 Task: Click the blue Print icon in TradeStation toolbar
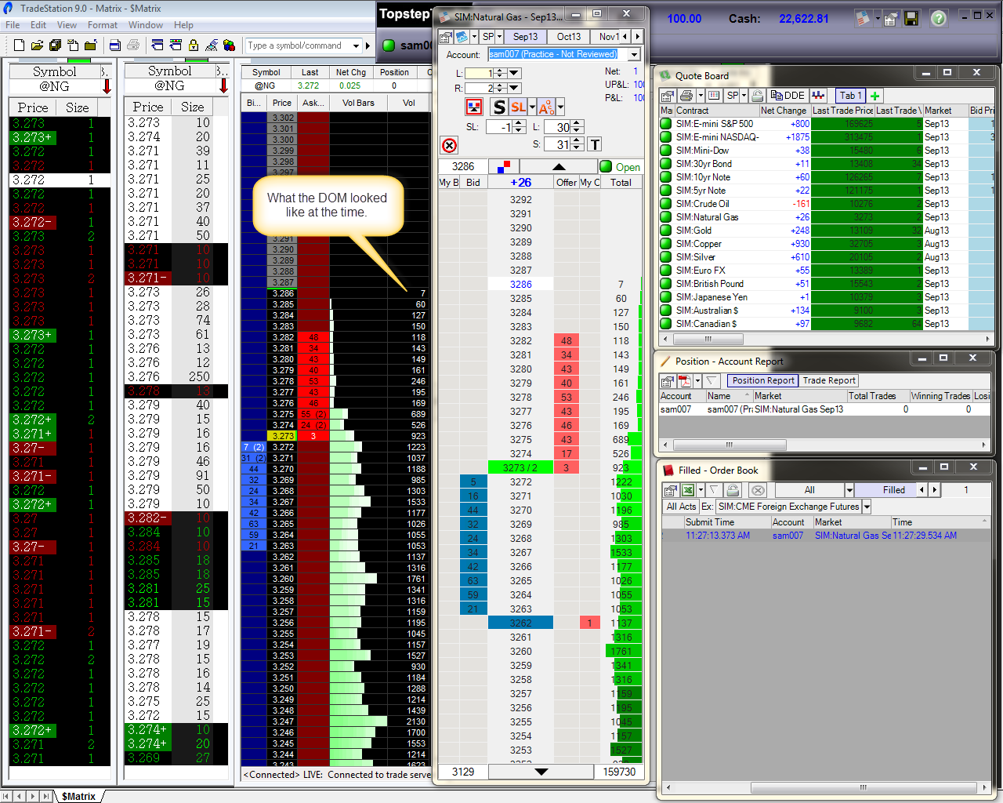(x=114, y=45)
